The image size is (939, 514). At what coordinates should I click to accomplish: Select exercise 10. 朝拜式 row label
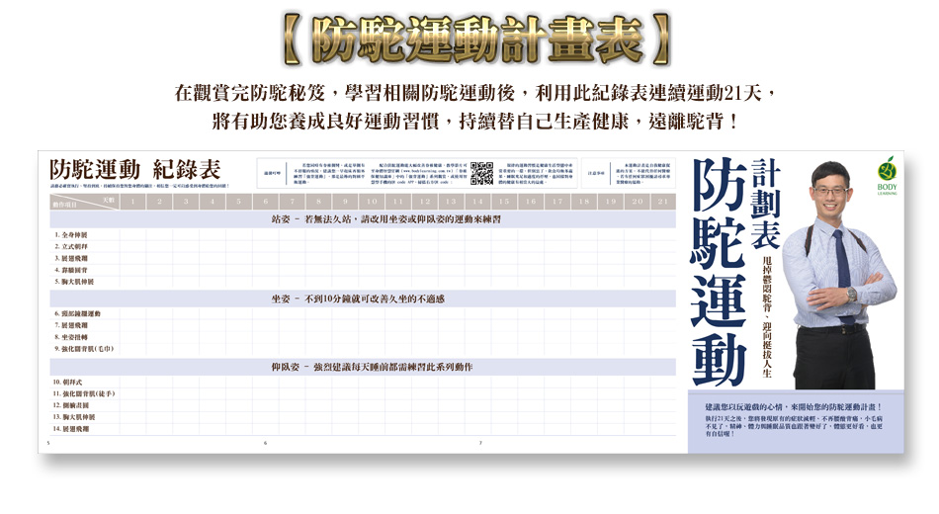point(69,382)
